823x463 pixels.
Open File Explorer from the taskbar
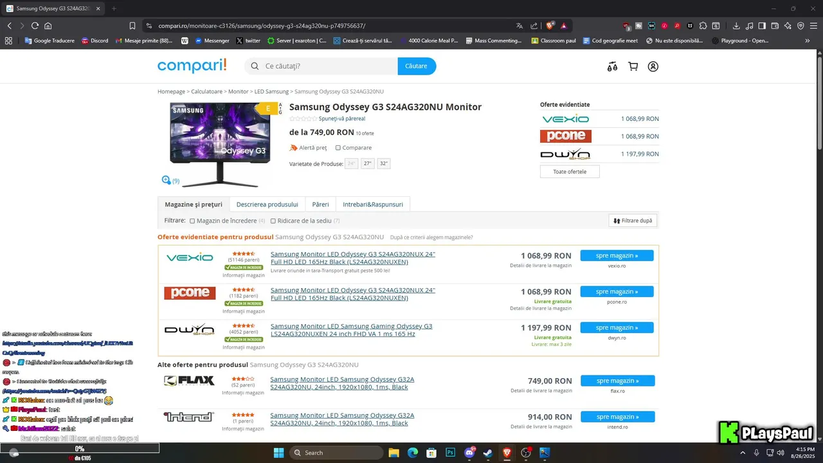click(393, 453)
